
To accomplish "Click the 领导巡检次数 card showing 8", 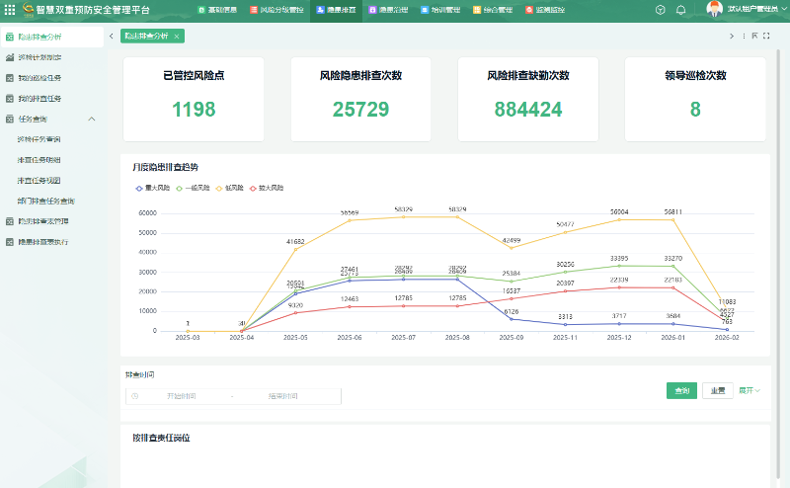I will (695, 100).
